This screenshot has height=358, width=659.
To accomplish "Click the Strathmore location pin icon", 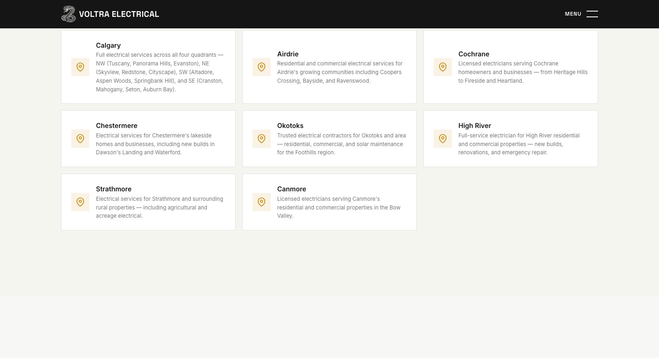I will click(x=80, y=202).
